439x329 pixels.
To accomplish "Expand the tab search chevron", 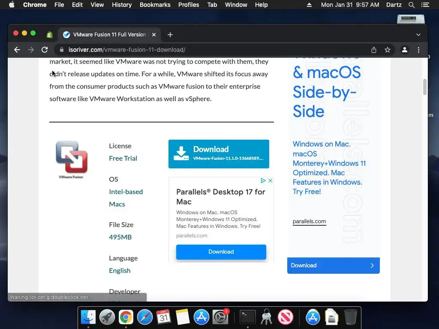I will point(418,35).
